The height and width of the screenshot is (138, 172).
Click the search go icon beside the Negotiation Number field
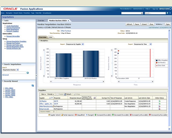28,73
